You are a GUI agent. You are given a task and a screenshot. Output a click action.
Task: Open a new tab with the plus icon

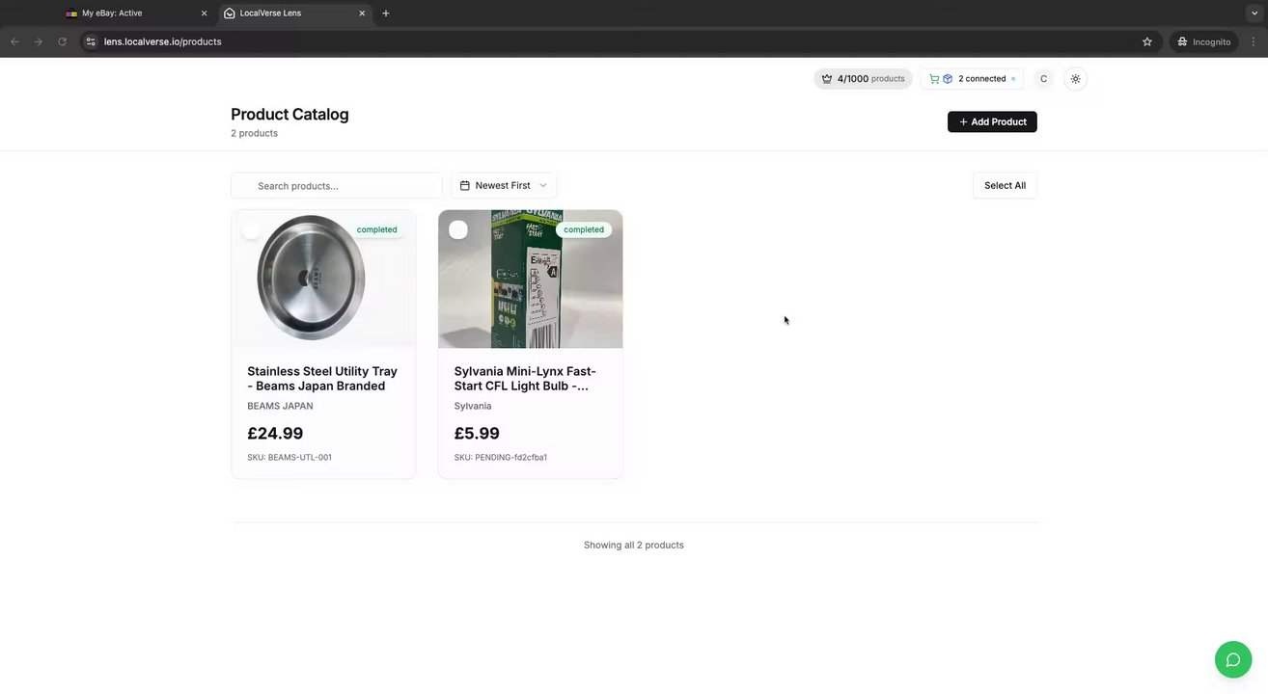point(386,13)
